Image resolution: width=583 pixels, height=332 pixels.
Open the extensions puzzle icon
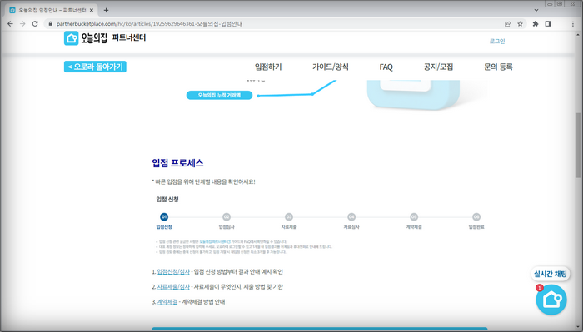click(x=536, y=24)
